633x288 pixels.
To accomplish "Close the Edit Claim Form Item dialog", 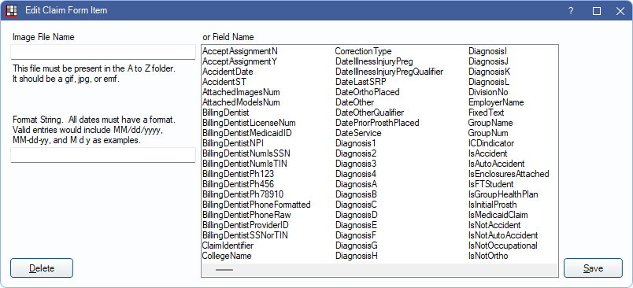I will pyautogui.click(x=620, y=11).
